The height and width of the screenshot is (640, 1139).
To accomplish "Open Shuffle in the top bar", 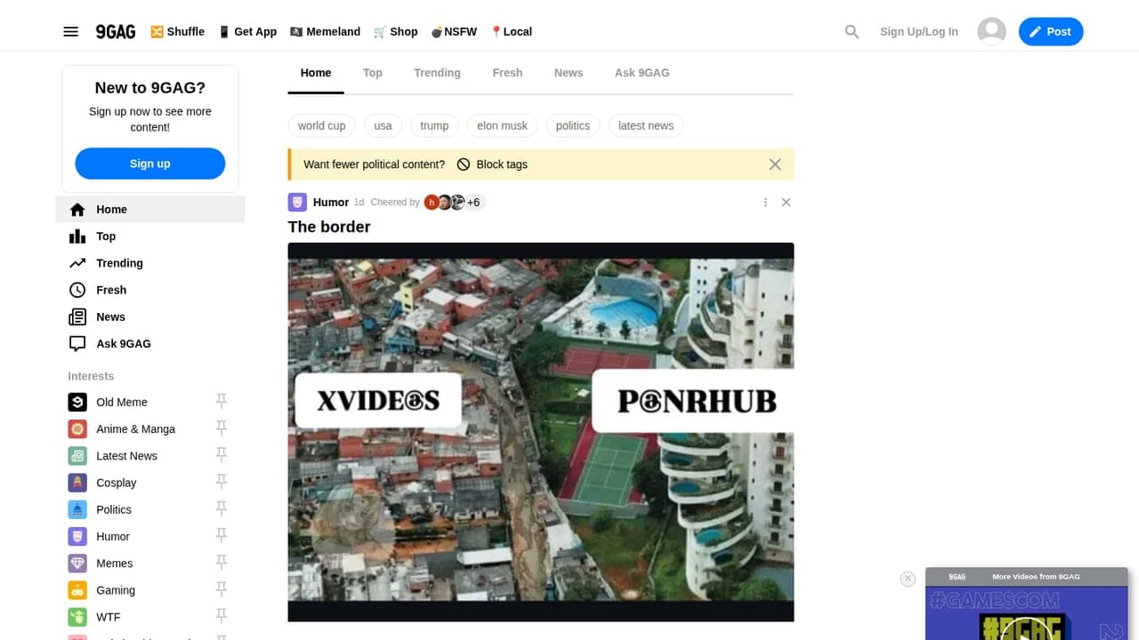I will coord(178,32).
